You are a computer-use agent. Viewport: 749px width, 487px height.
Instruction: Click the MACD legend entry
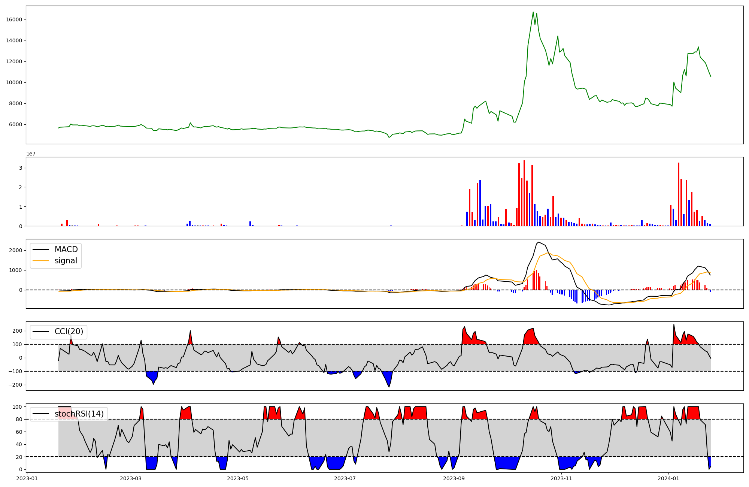pyautogui.click(x=66, y=249)
